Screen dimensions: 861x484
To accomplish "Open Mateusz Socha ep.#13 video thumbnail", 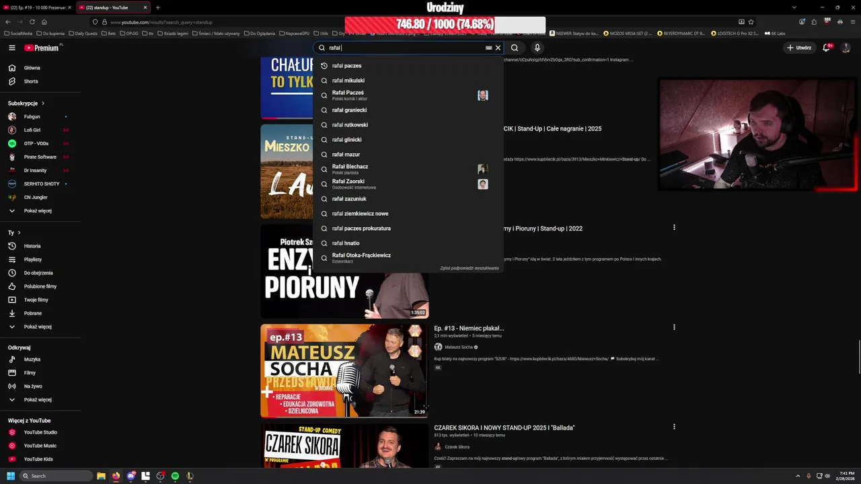I will pyautogui.click(x=344, y=371).
